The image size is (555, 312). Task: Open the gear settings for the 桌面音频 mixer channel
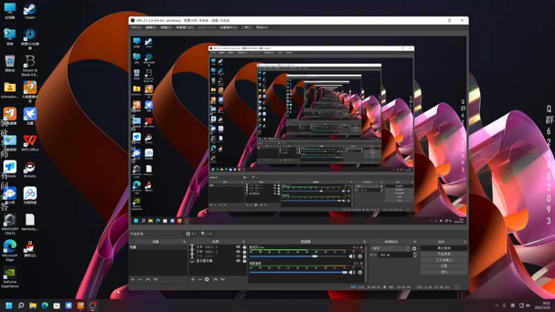360,272
